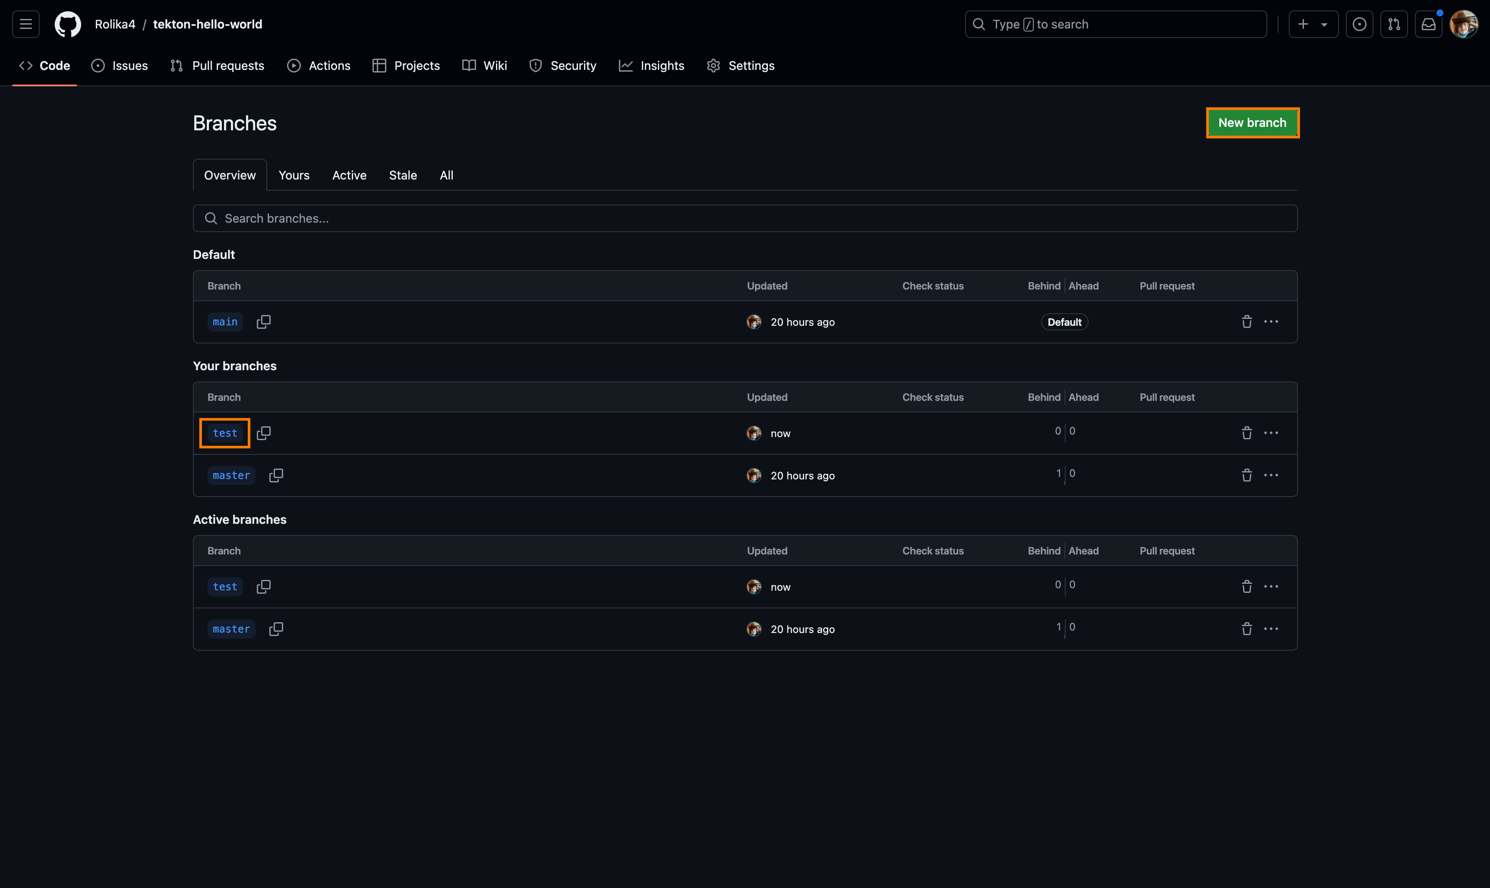Viewport: 1490px width, 888px height.
Task: Open the hamburger navigation menu
Action: pyautogui.click(x=26, y=25)
